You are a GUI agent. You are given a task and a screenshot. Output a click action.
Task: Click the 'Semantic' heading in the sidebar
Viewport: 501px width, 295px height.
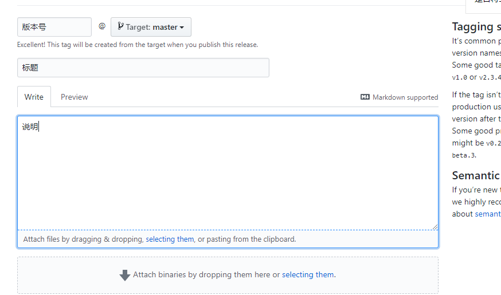click(475, 175)
